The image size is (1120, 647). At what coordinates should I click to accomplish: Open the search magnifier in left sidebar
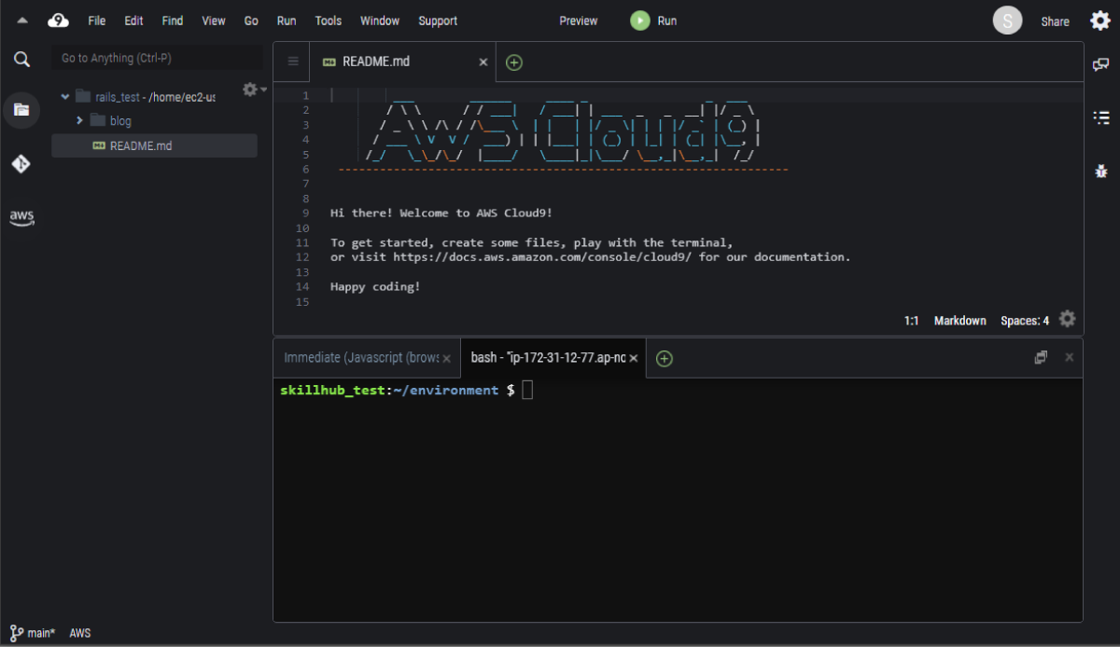[21, 60]
